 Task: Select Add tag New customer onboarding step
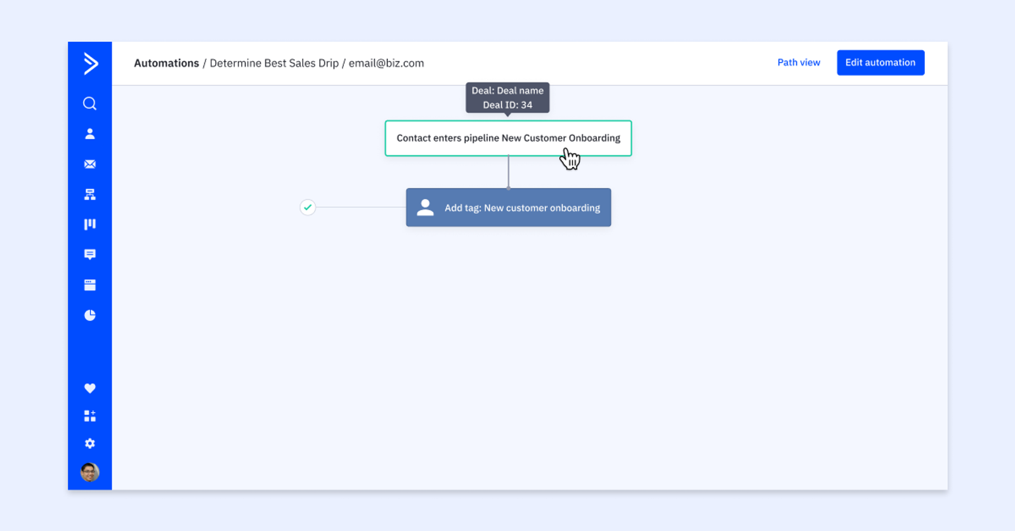click(508, 207)
